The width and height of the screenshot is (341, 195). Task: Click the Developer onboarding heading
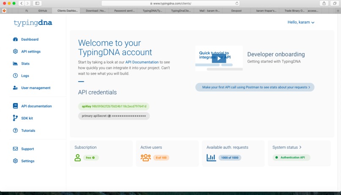tap(276, 54)
